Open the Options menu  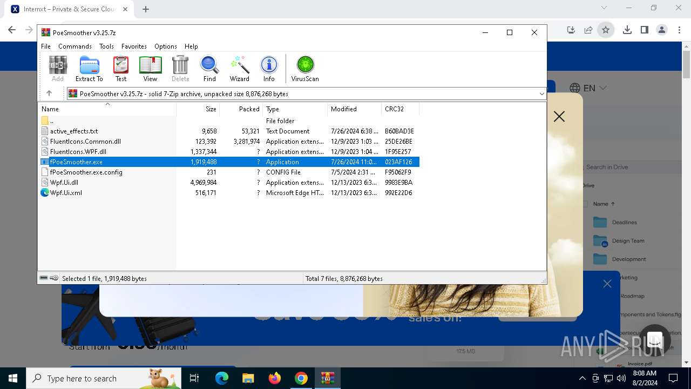(x=166, y=46)
